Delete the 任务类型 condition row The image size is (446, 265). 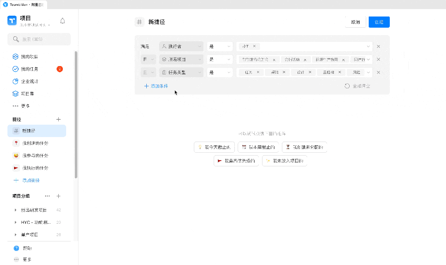tap(378, 73)
